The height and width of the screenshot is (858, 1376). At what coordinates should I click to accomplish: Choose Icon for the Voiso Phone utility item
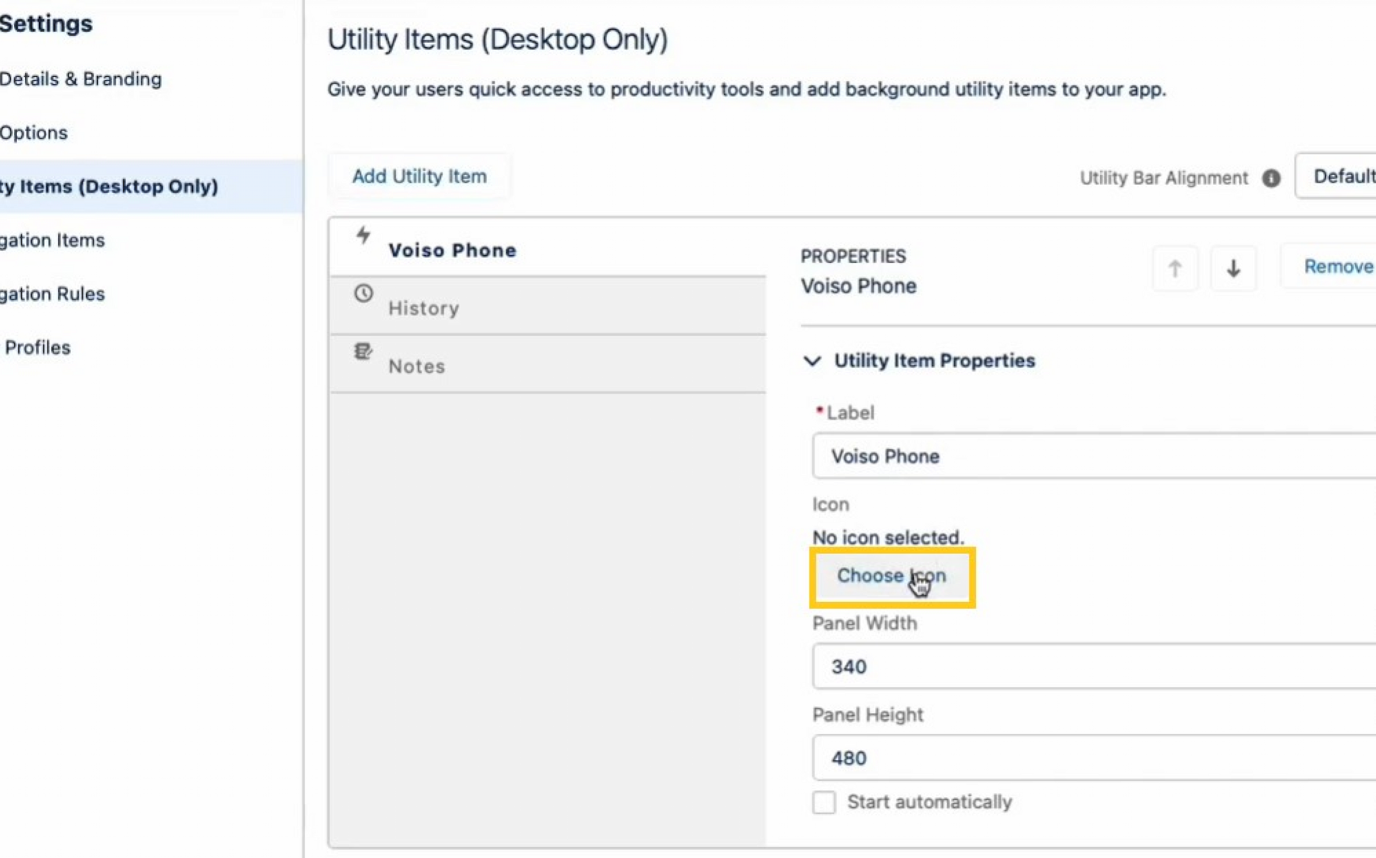tap(892, 575)
